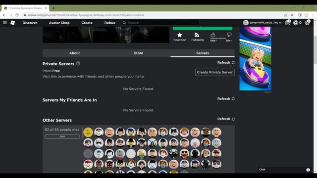This screenshot has width=317, height=178.
Task: Click the Robux balance icon
Action: [x=296, y=23]
